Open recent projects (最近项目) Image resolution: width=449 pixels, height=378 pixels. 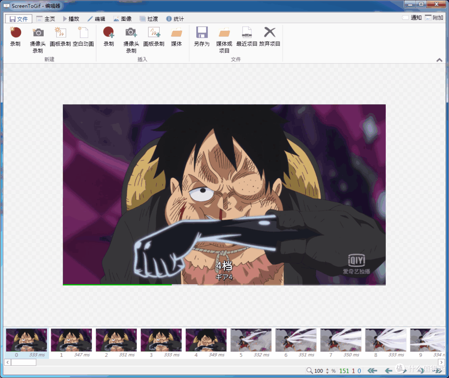(247, 36)
